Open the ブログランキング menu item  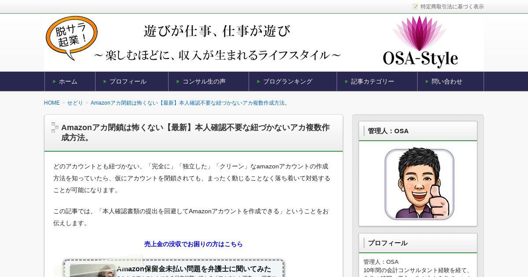(293, 81)
